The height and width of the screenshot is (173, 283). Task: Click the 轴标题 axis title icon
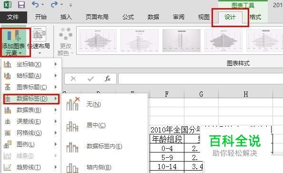(x=8, y=76)
